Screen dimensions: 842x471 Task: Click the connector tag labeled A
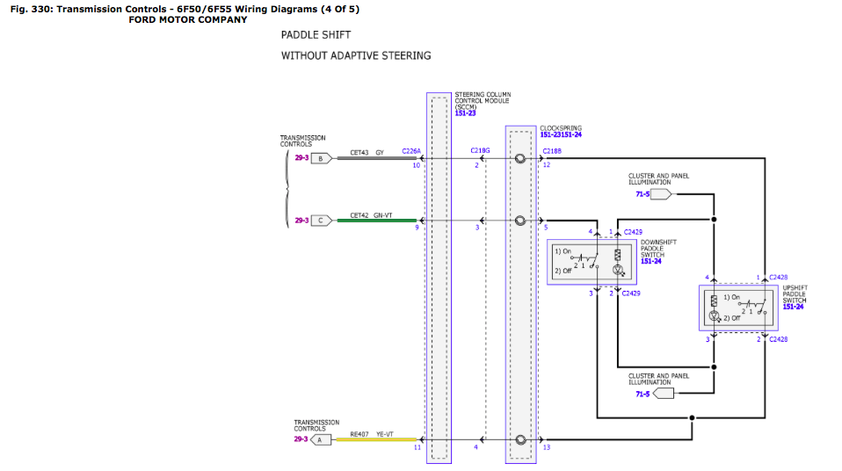[x=321, y=439]
